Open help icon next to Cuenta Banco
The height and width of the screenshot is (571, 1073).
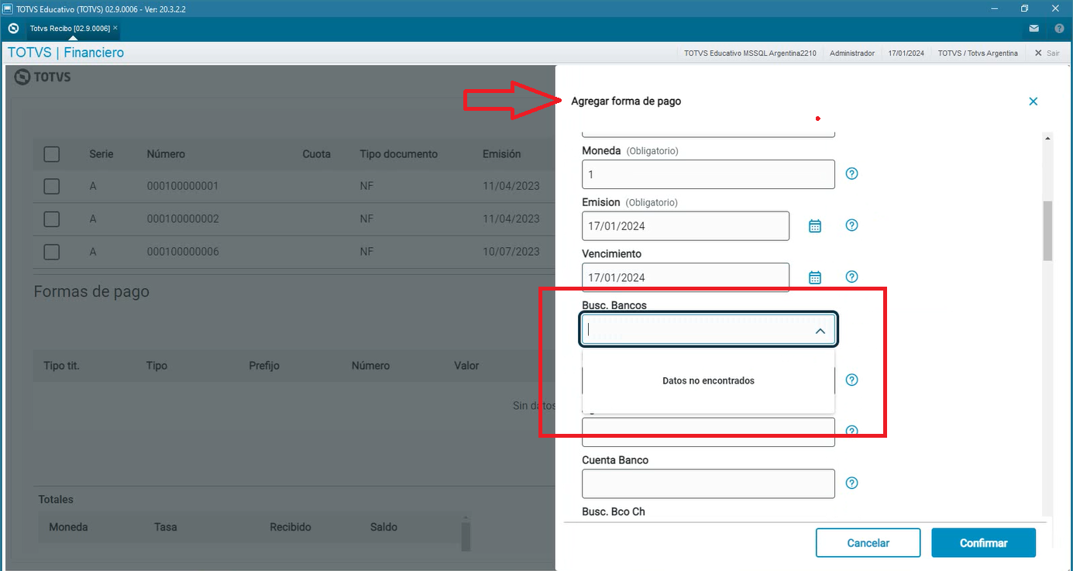pyautogui.click(x=851, y=483)
